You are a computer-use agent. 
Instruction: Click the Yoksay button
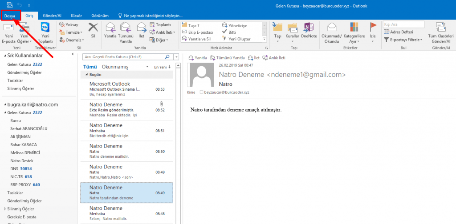tap(69, 25)
